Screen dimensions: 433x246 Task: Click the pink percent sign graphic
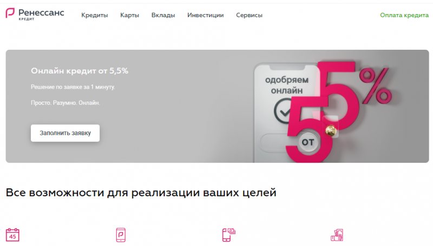pos(376,86)
